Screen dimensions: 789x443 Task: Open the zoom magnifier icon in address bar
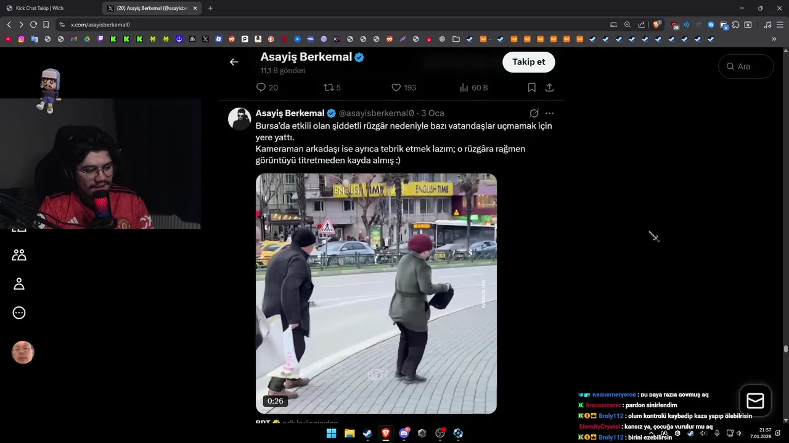[628, 25]
